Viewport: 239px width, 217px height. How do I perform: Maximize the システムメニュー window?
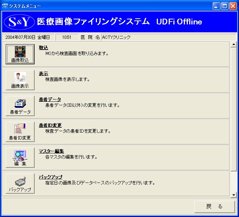[225, 6]
